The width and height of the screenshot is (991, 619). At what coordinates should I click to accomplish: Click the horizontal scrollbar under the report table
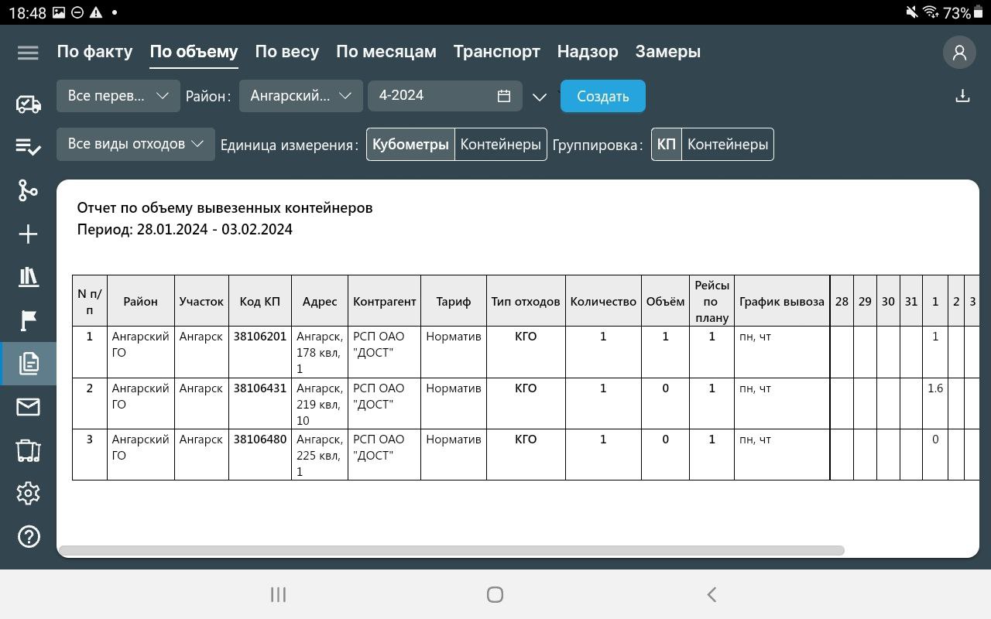(x=451, y=551)
